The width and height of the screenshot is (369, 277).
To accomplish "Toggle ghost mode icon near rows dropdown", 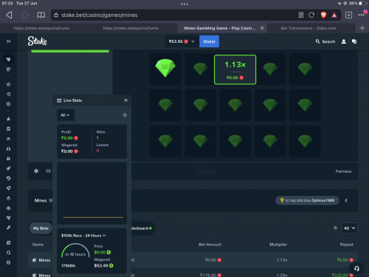I will point(335,228).
